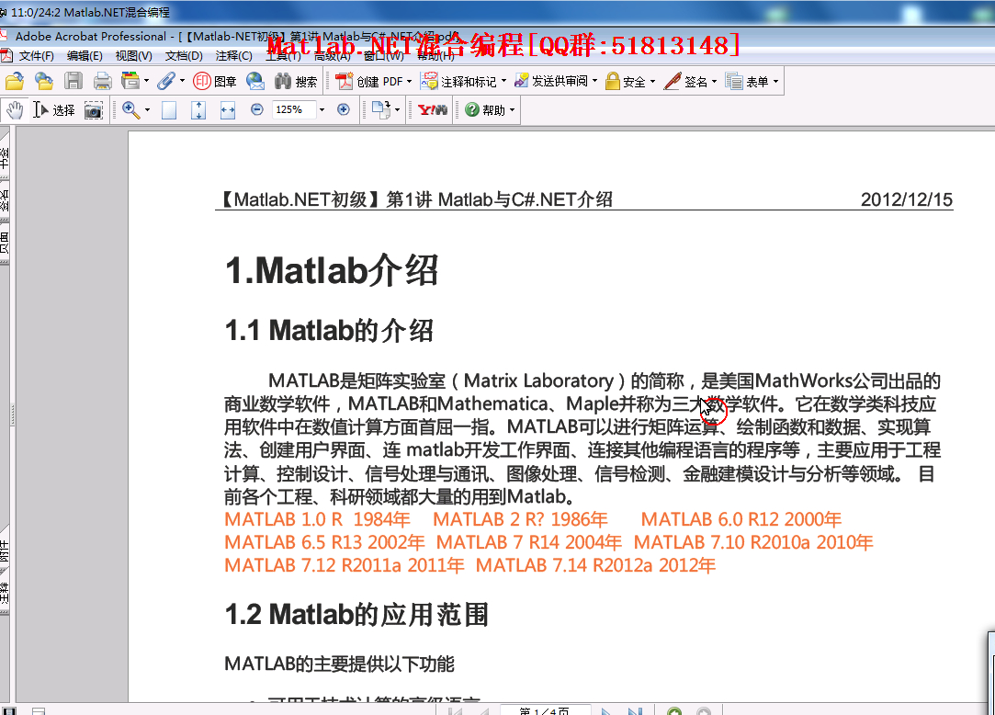The width and height of the screenshot is (995, 715).
Task: Select the Snapshot camera tool
Action: [x=94, y=110]
